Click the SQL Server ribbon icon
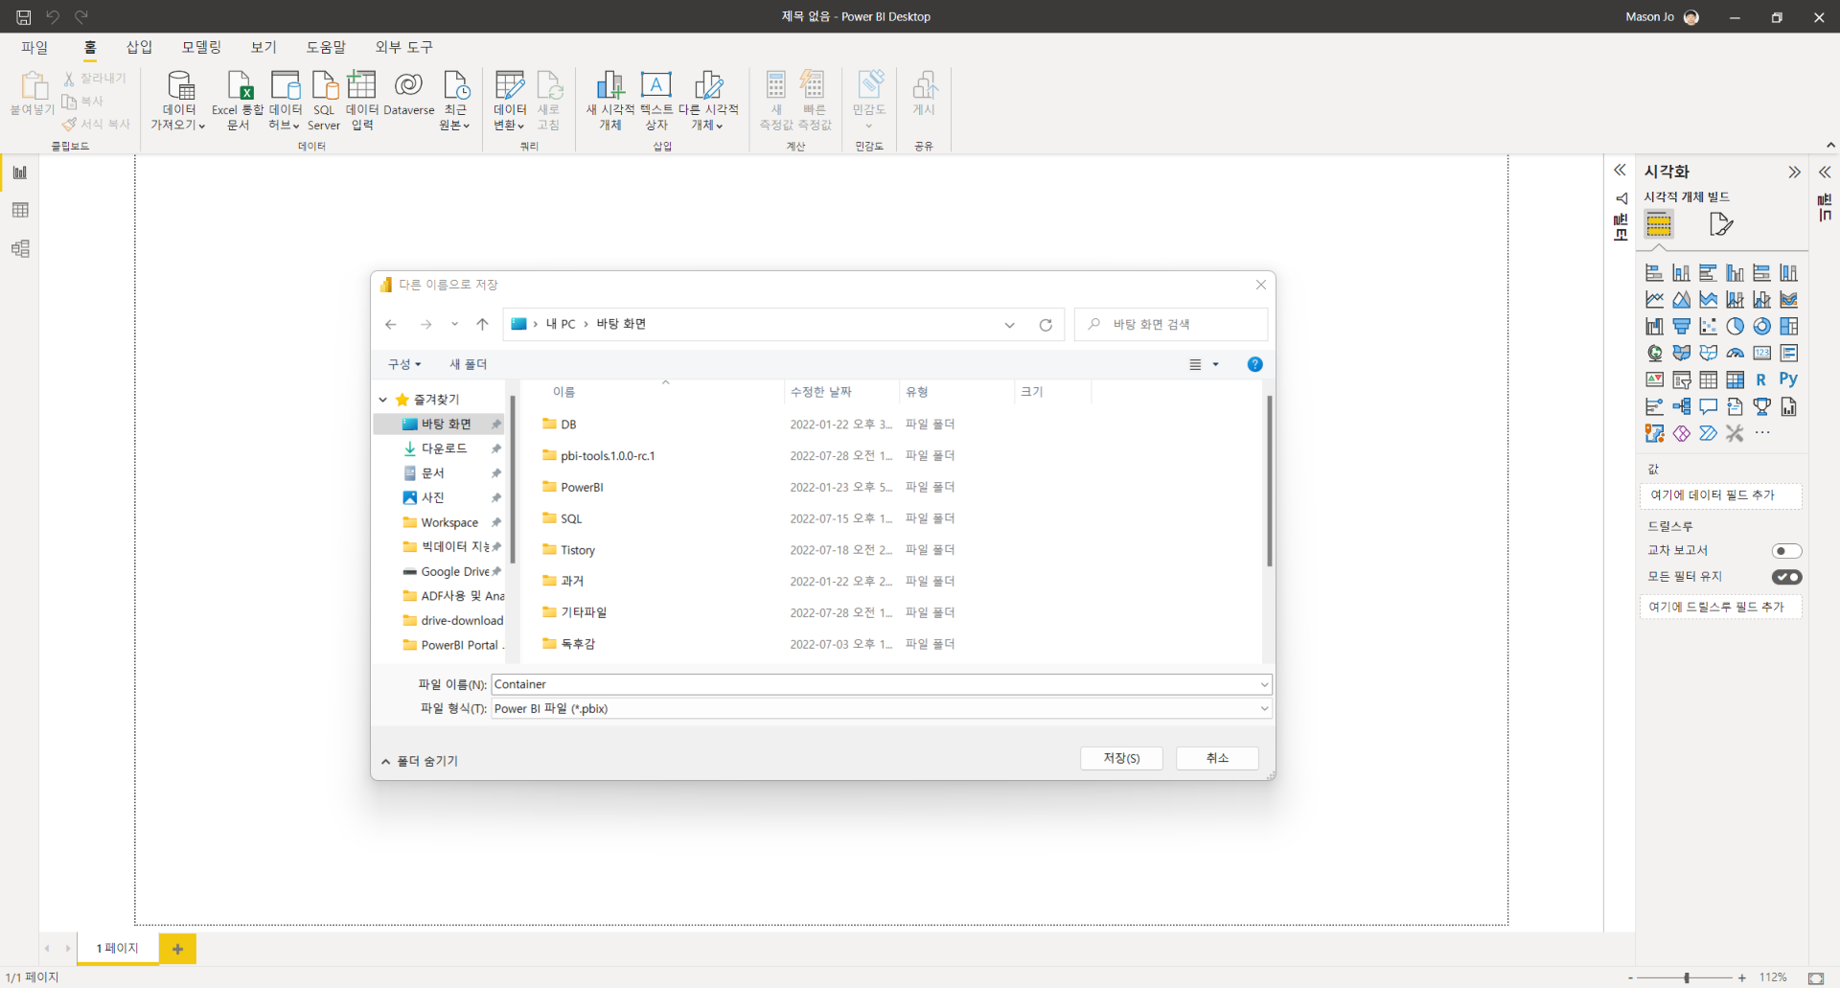Image resolution: width=1840 pixels, height=988 pixels. pos(324,100)
